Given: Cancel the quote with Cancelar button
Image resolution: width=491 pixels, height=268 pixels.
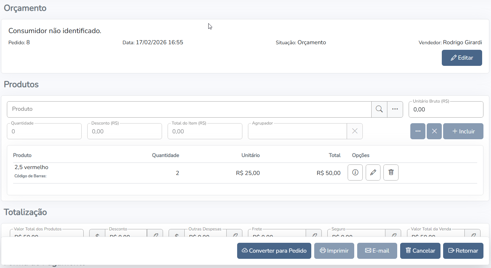Looking at the screenshot, I should point(420,251).
